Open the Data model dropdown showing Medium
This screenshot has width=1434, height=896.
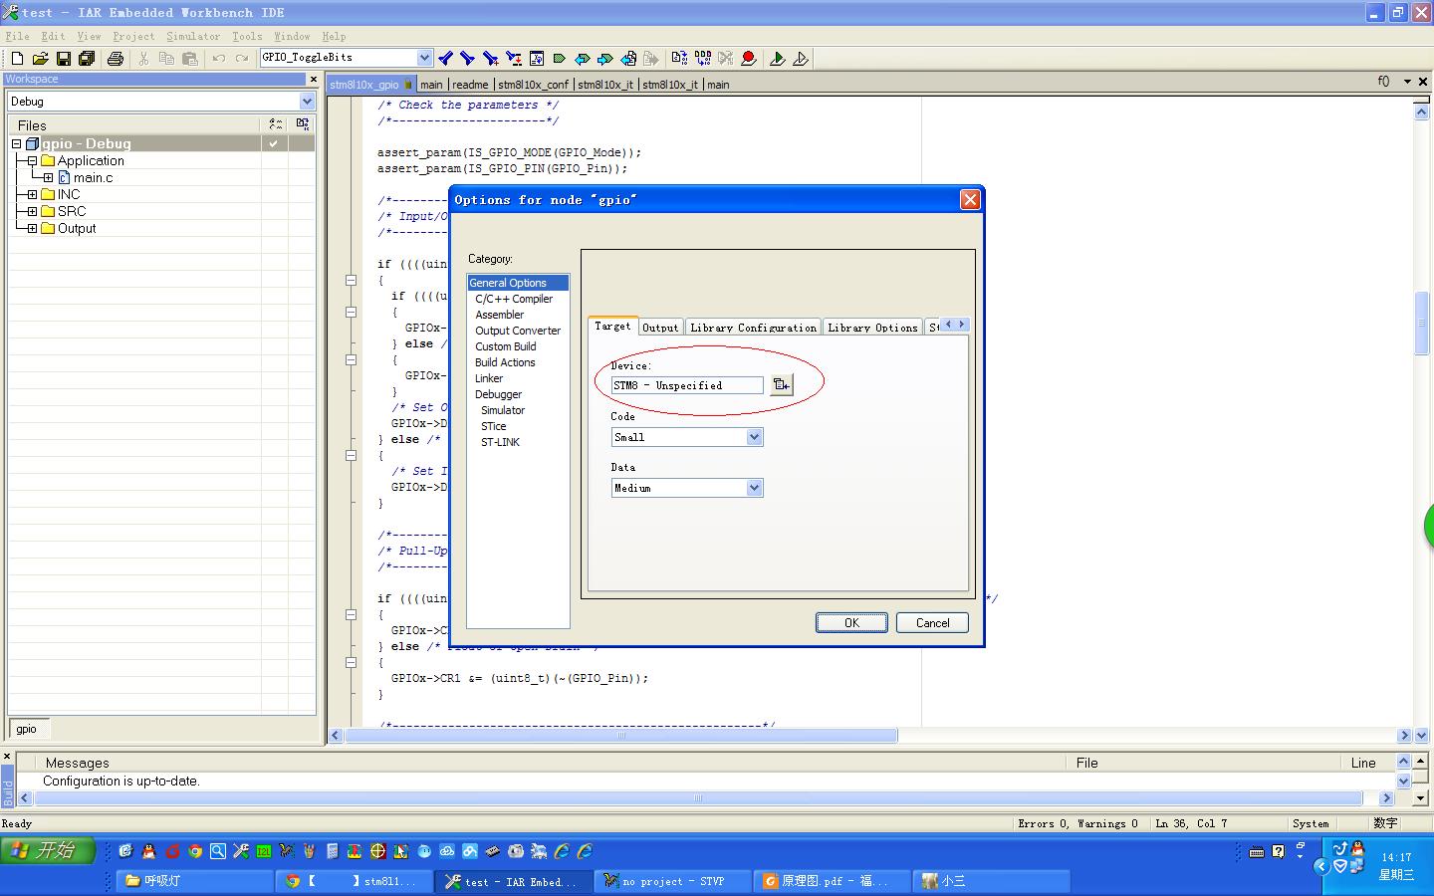point(754,488)
